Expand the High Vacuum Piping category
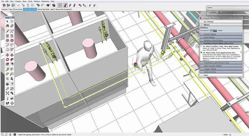 [221, 66]
